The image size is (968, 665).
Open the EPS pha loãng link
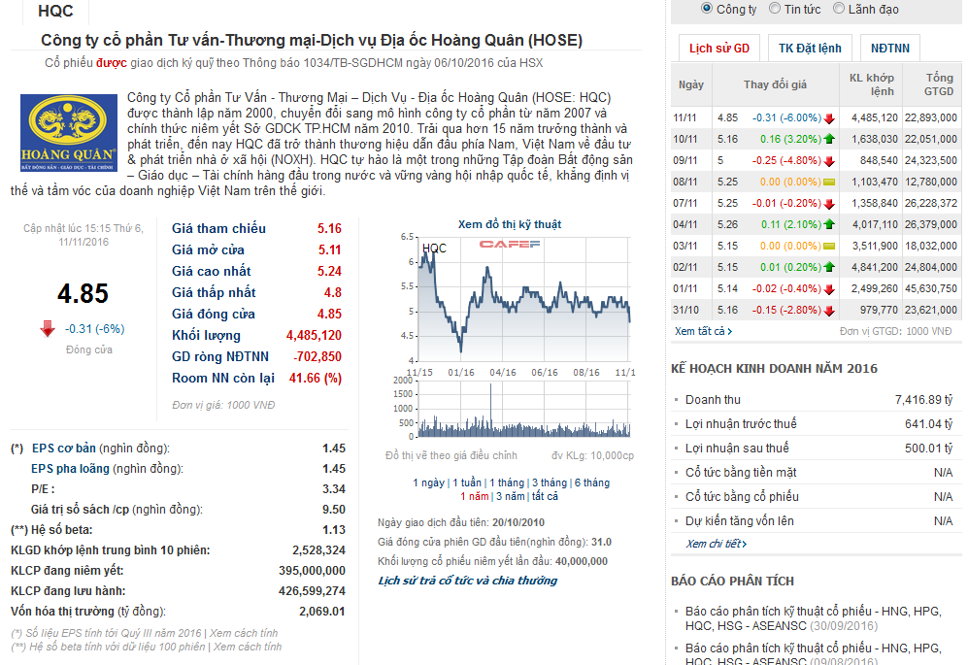(70, 469)
